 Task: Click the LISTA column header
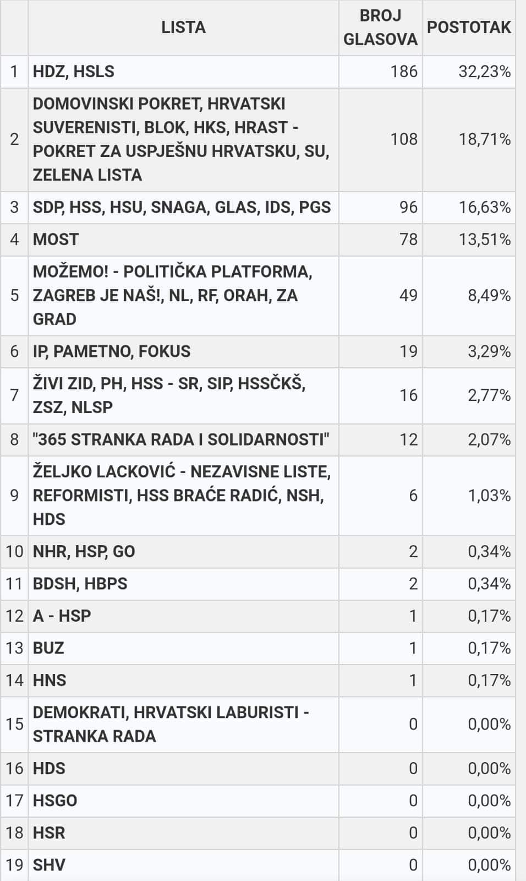tap(183, 28)
